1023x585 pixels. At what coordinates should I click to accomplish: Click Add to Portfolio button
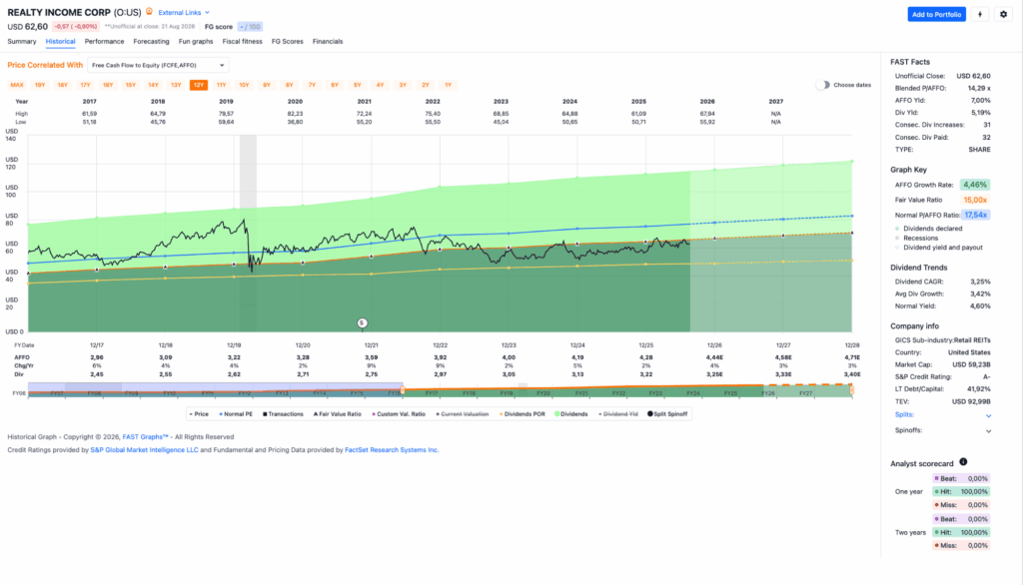pos(936,14)
